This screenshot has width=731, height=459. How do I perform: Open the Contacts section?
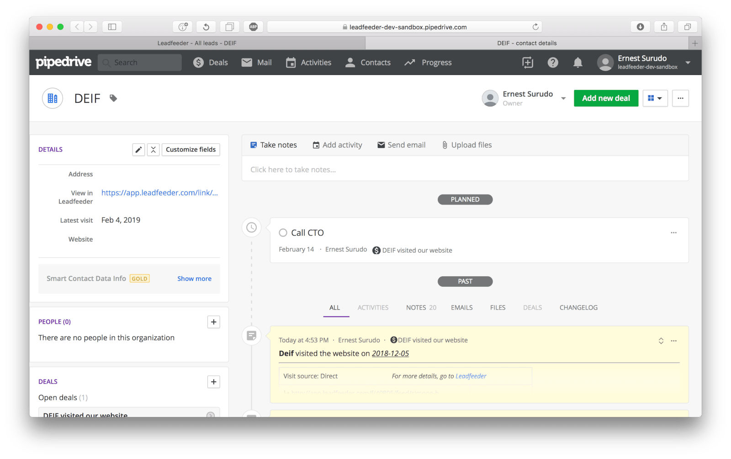coord(368,62)
